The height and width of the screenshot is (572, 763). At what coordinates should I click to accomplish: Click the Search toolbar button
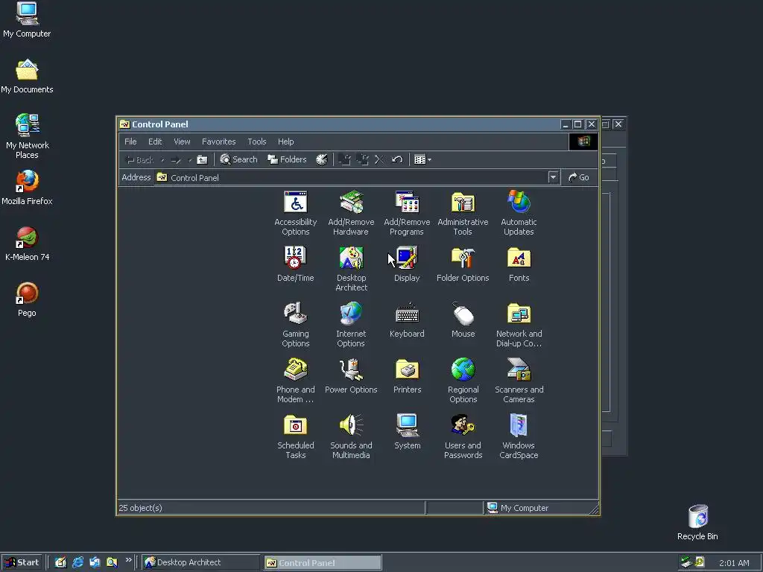point(238,159)
